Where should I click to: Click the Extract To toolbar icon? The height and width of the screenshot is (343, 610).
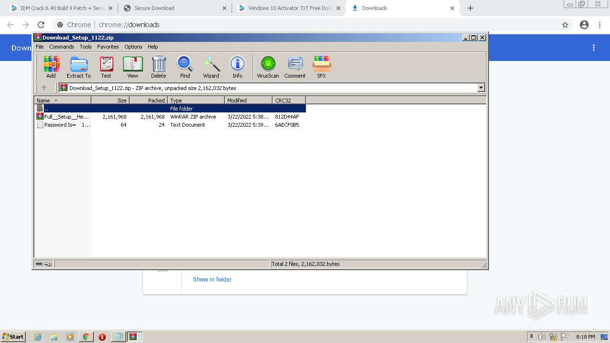coord(79,67)
